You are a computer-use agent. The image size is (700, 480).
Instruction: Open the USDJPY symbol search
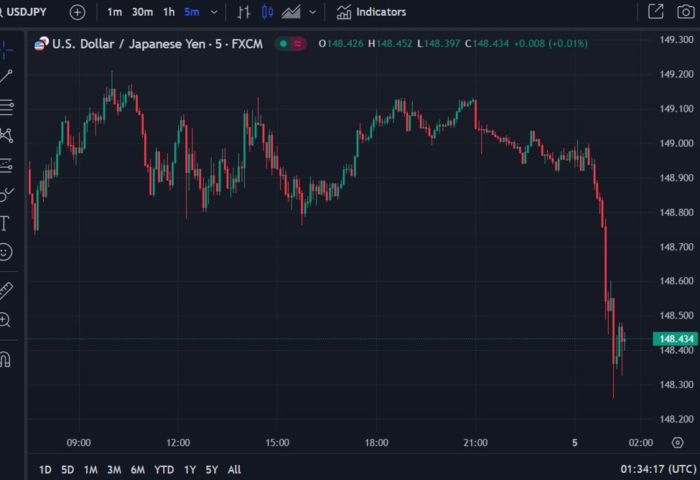click(x=27, y=12)
